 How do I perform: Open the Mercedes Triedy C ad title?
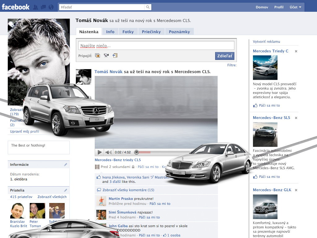pos(271,51)
